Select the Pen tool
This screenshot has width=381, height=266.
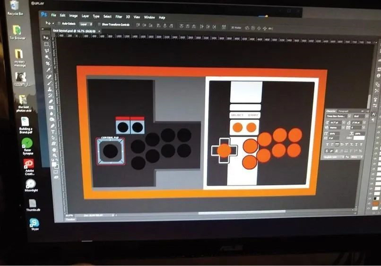[x=52, y=126]
